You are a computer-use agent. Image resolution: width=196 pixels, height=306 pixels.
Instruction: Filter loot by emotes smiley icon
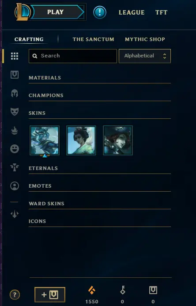click(15, 149)
